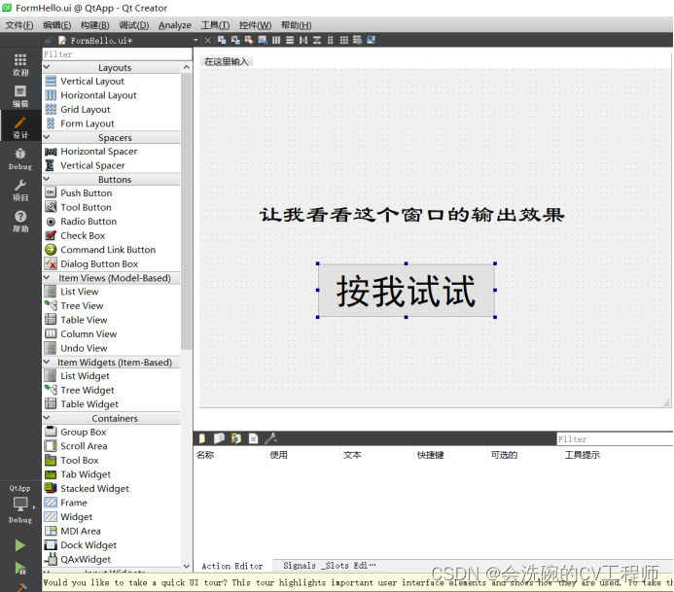Click Copy action icon in Action Editor
Viewport: 674px width, 592px height.
tap(219, 438)
